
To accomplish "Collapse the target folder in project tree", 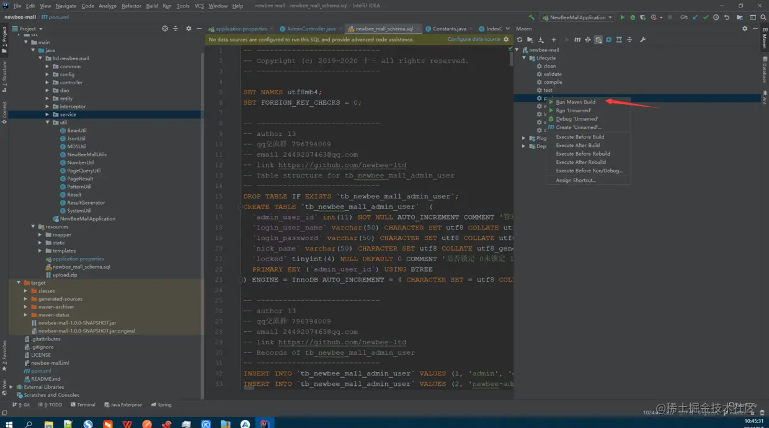I will coord(19,283).
